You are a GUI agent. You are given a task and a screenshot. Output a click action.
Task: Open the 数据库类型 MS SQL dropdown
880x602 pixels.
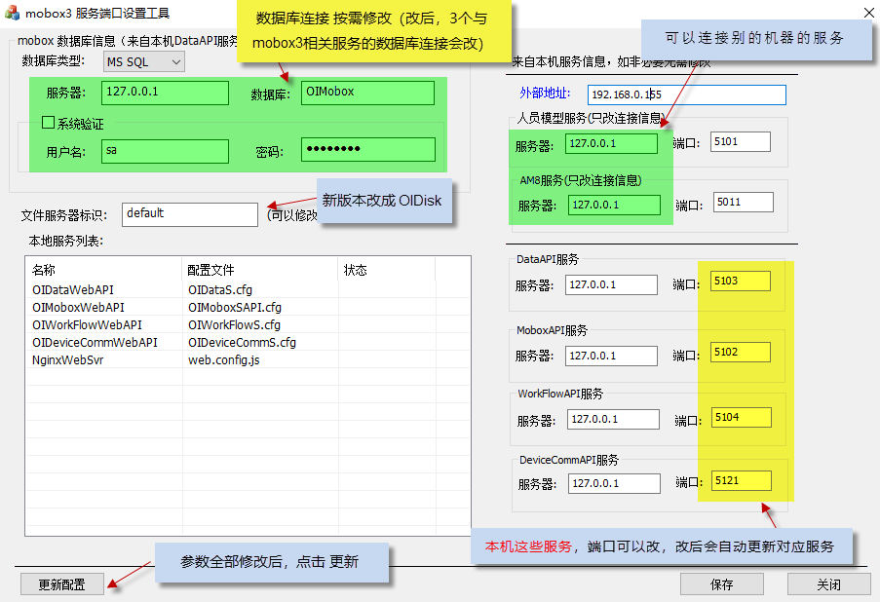point(143,61)
